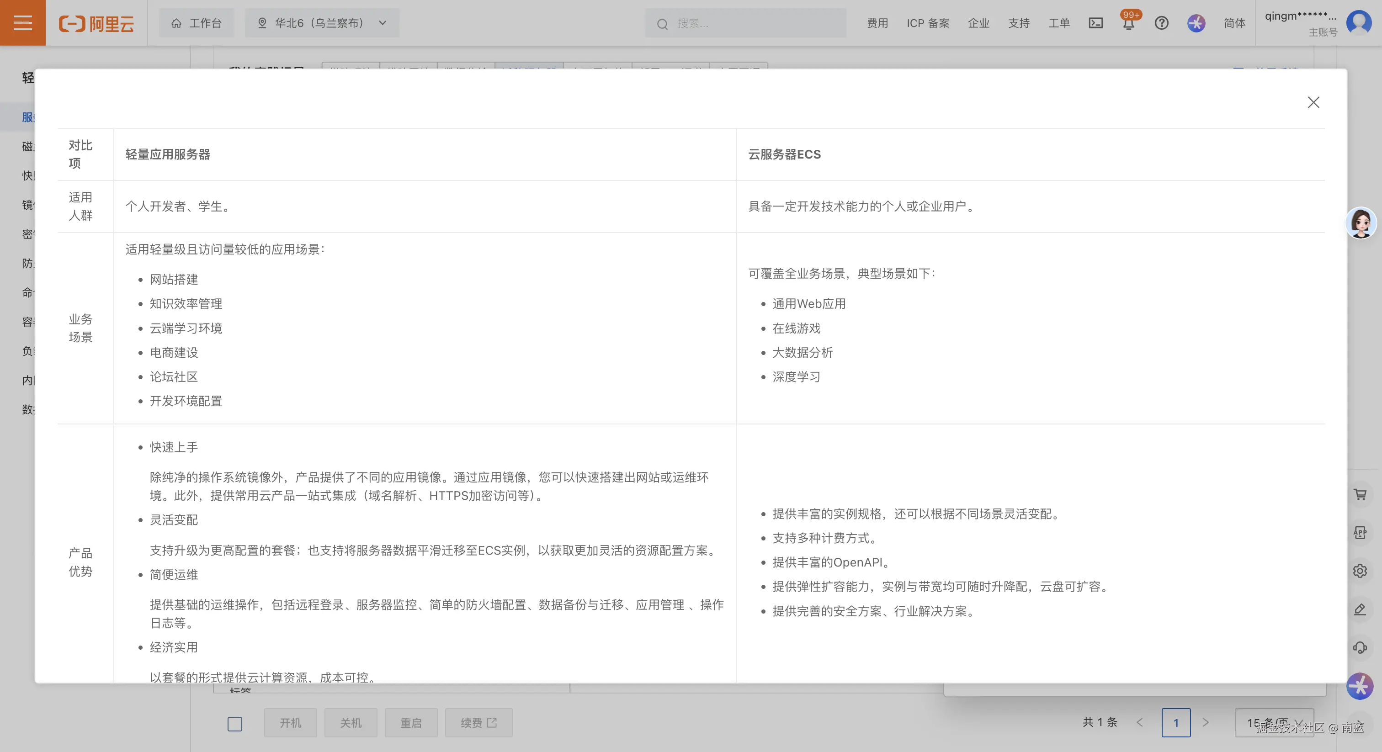Open the ICP 备案 menu

point(928,23)
